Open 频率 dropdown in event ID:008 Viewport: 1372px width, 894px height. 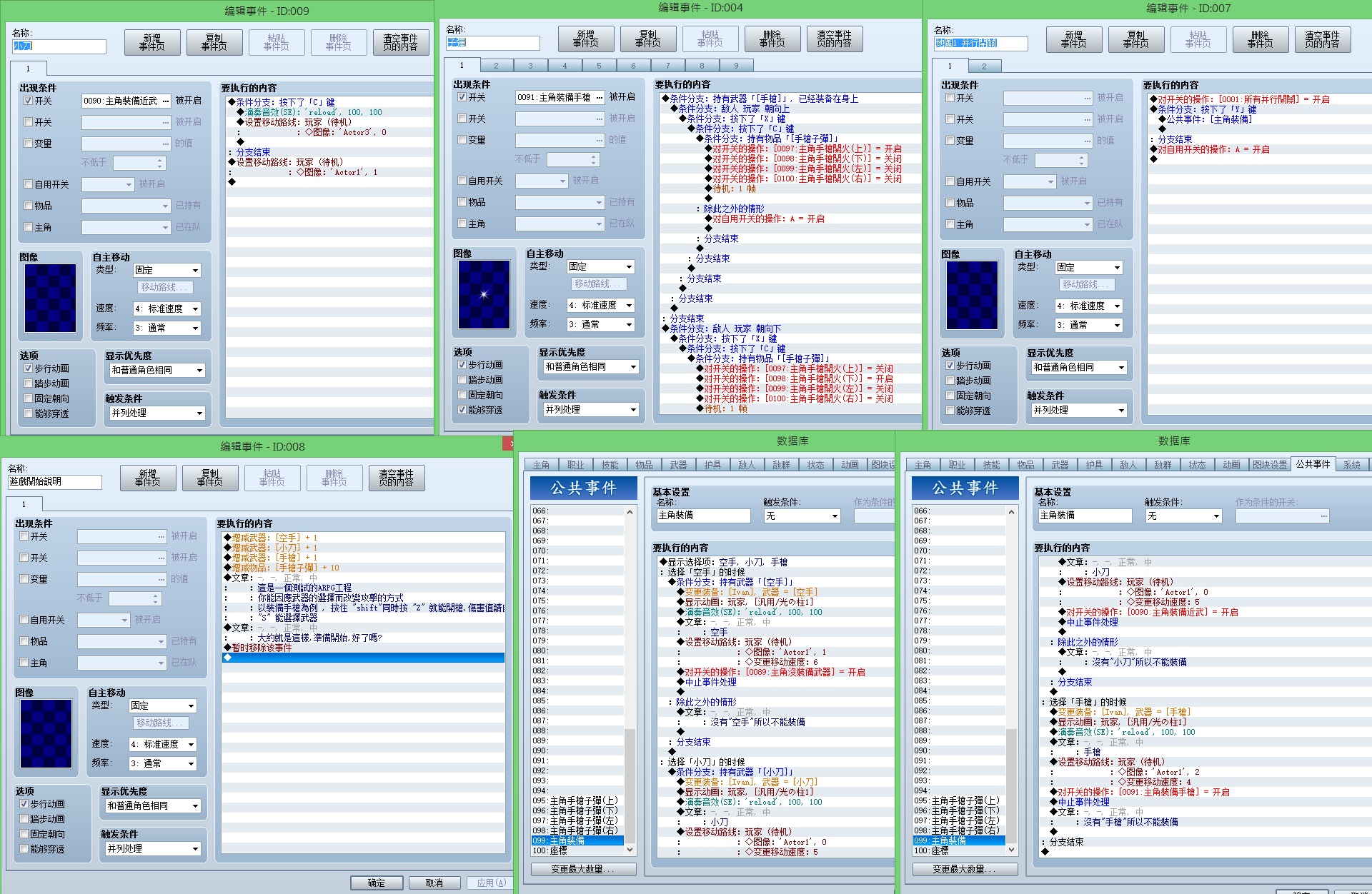coord(163,764)
